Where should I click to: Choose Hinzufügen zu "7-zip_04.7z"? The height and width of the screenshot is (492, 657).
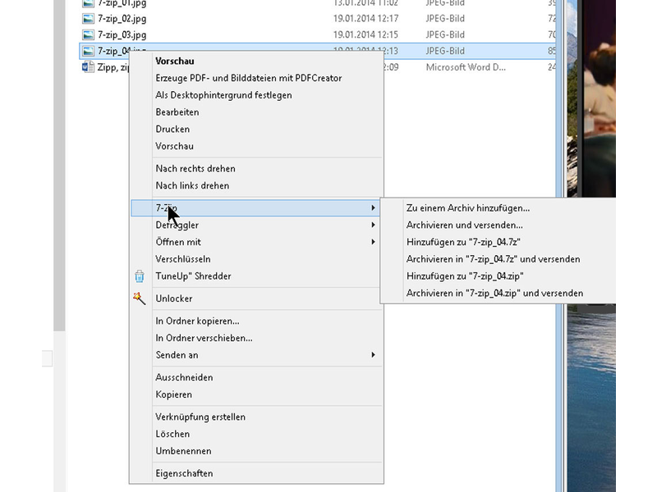click(463, 242)
